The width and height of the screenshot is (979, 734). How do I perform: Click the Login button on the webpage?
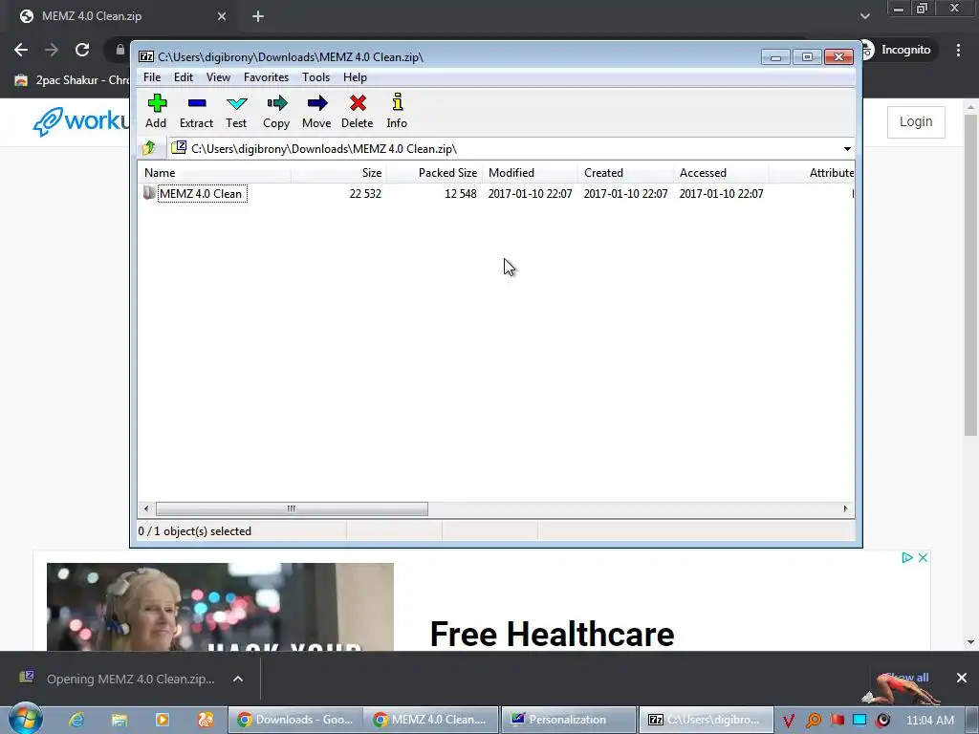[916, 121]
